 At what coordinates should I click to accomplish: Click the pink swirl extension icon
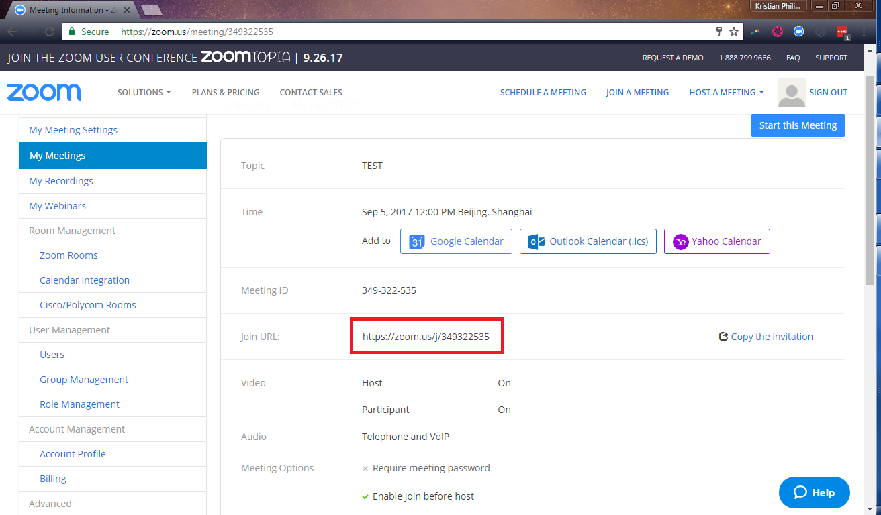coord(778,32)
